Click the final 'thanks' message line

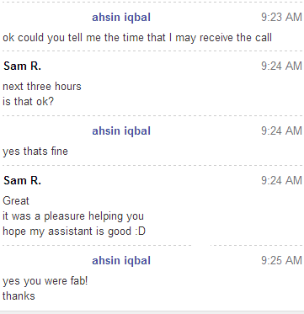point(19,296)
